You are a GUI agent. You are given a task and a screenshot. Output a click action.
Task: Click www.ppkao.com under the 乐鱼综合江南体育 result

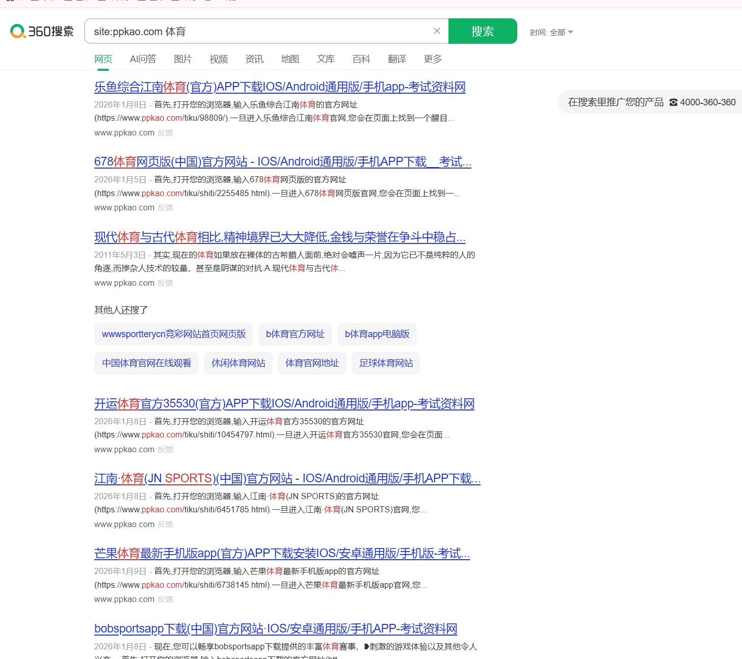124,133
